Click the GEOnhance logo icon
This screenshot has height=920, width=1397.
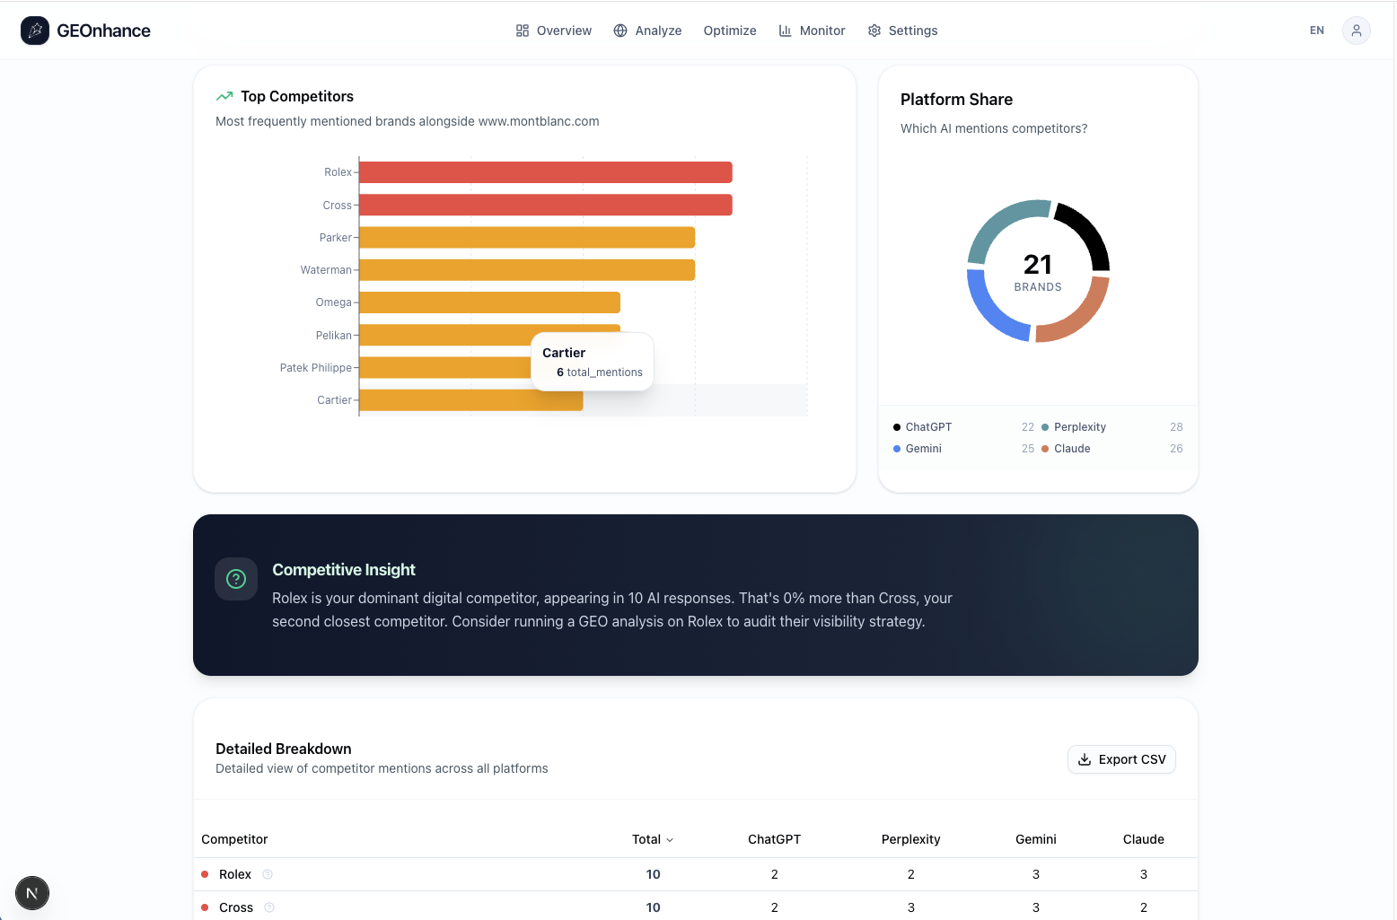pos(35,31)
